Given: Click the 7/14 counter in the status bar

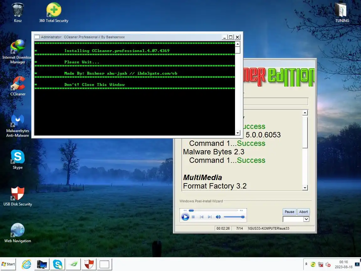Looking at the screenshot, I should click(239, 228).
